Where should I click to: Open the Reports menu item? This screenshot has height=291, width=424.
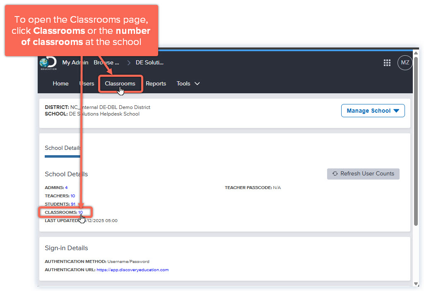[156, 83]
